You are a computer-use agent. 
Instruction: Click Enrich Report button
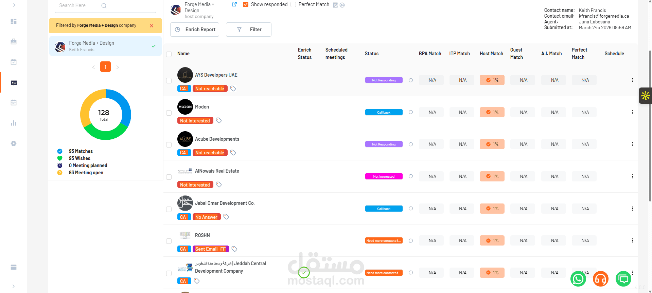pyautogui.click(x=195, y=30)
